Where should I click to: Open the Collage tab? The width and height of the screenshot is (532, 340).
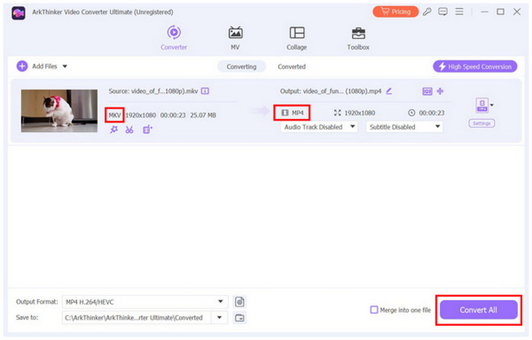297,38
